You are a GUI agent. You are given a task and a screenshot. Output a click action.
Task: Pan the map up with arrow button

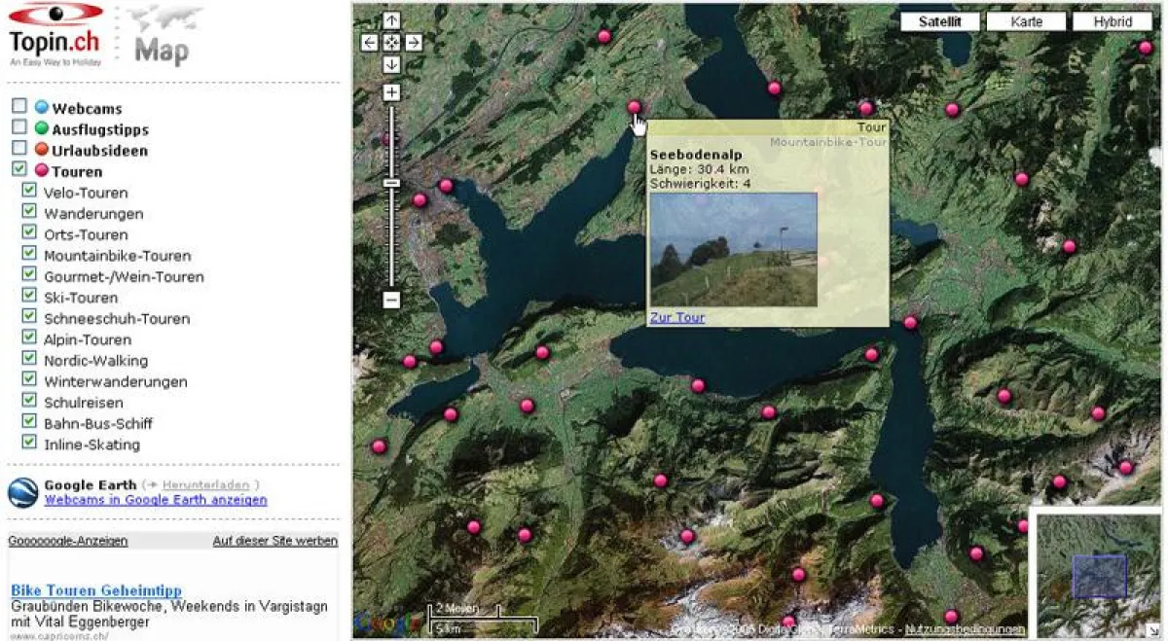click(391, 20)
